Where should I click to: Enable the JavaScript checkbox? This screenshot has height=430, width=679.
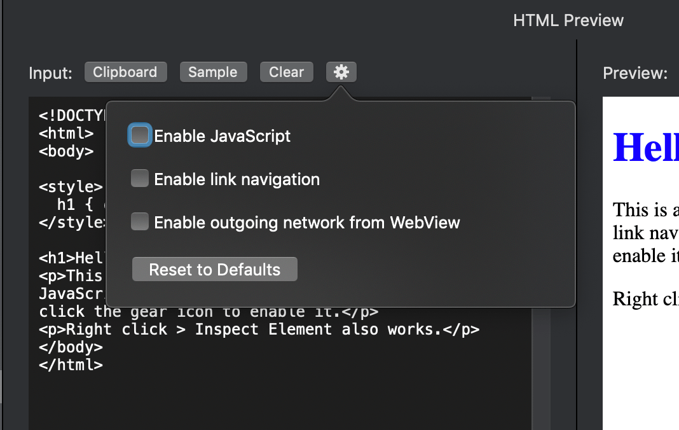[x=139, y=135]
